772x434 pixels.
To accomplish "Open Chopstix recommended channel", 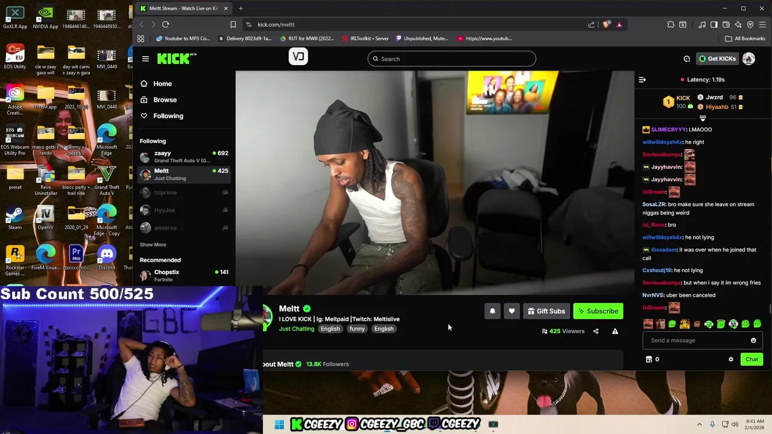I will [x=184, y=275].
